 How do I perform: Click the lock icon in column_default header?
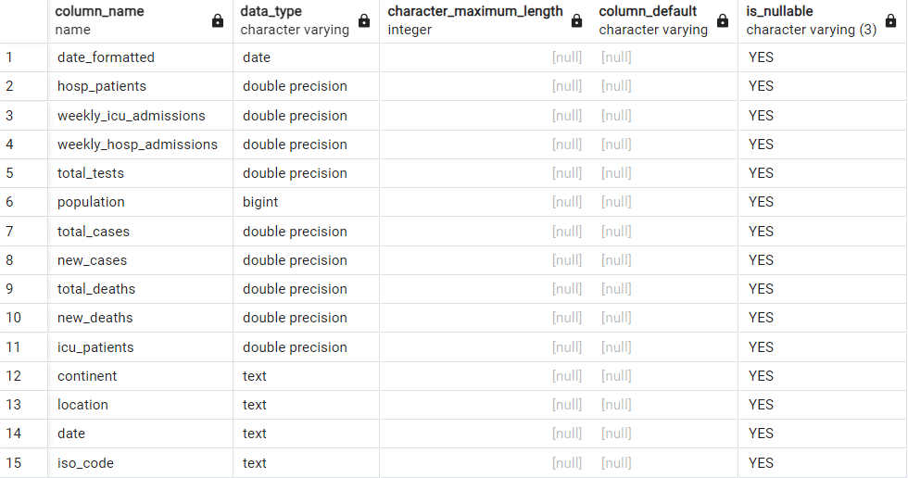723,20
